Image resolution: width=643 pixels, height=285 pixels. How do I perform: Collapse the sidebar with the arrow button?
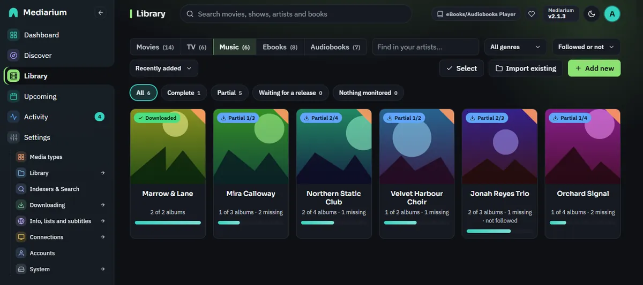(100, 12)
